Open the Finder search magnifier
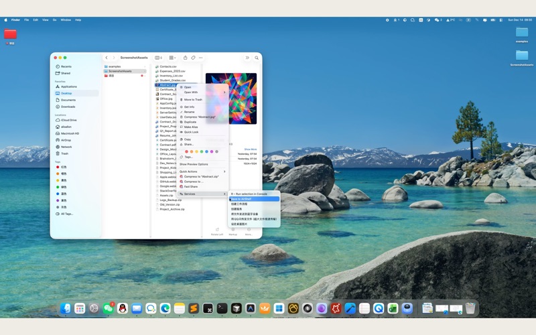 click(257, 58)
